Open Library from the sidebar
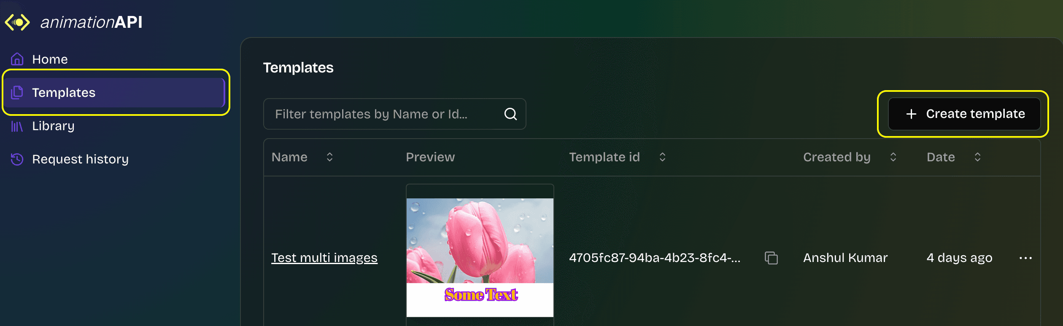Screen dimensions: 1063x326 coord(53,126)
